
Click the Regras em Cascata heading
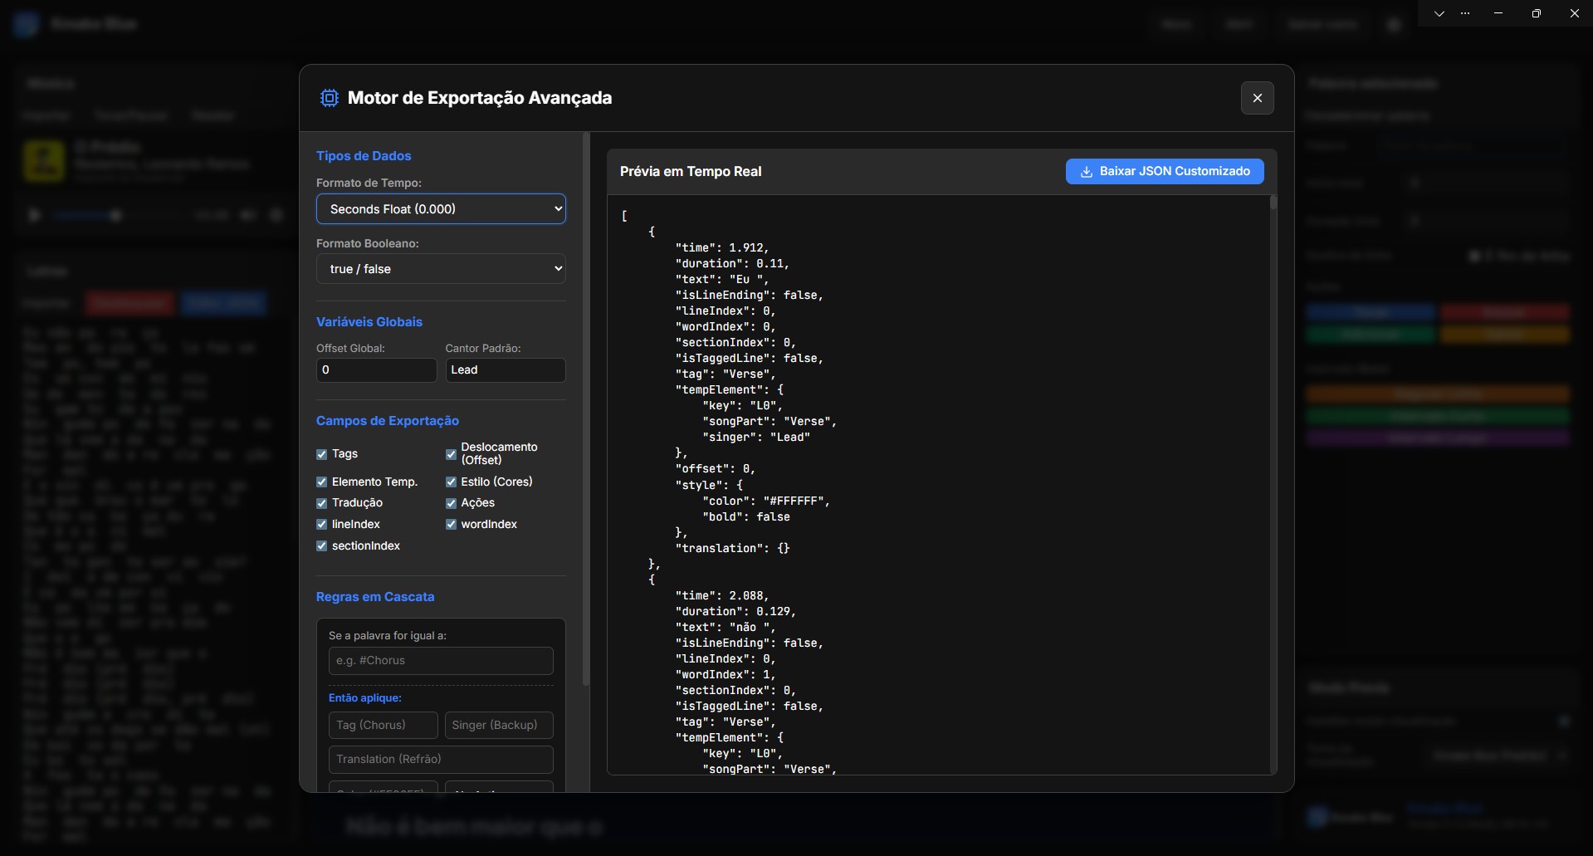(x=375, y=597)
